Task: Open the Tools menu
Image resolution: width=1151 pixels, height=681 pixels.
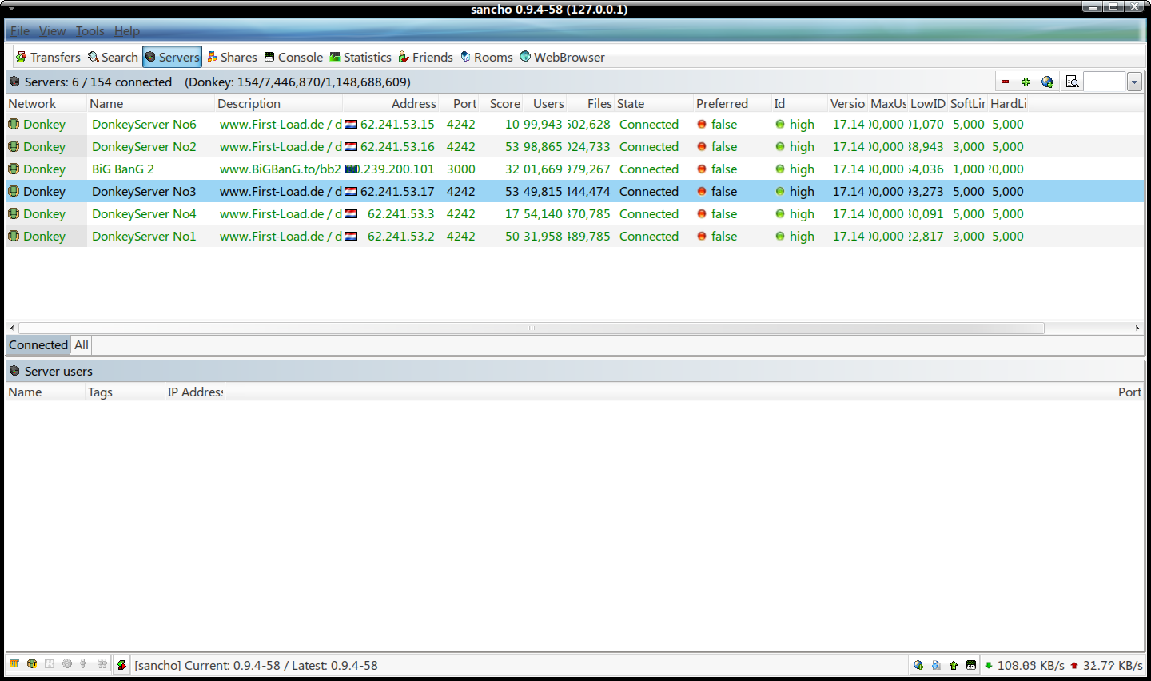Action: tap(90, 30)
